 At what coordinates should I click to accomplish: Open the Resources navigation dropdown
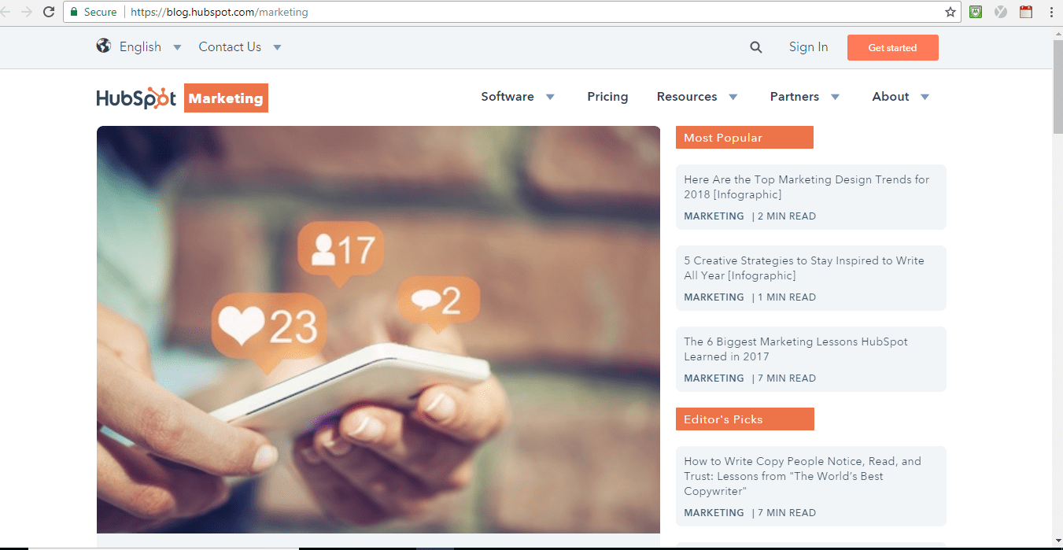[697, 97]
